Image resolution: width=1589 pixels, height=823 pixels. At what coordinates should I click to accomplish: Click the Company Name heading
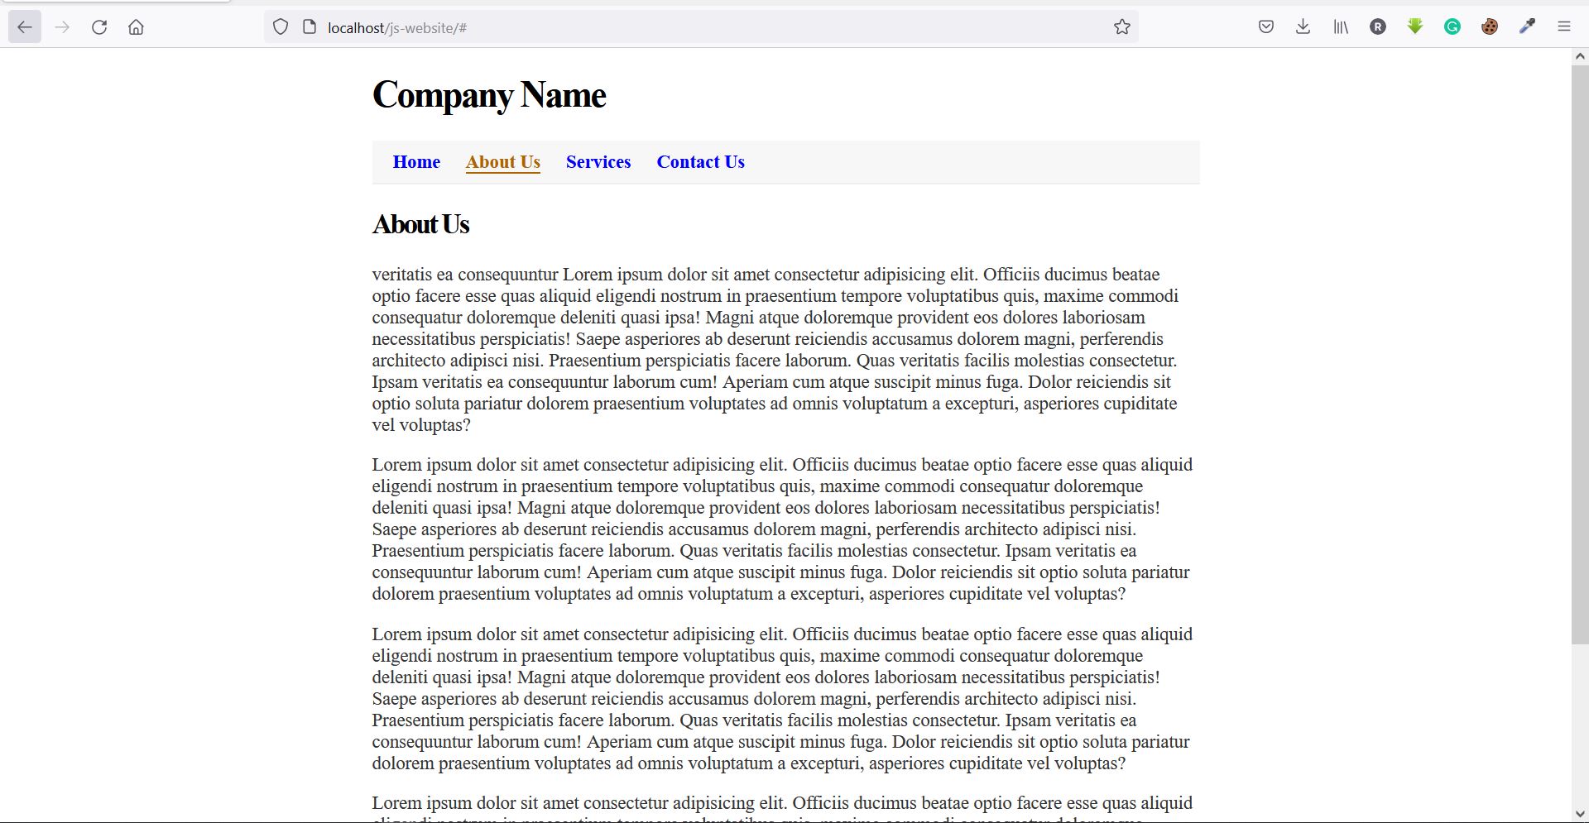pos(489,95)
